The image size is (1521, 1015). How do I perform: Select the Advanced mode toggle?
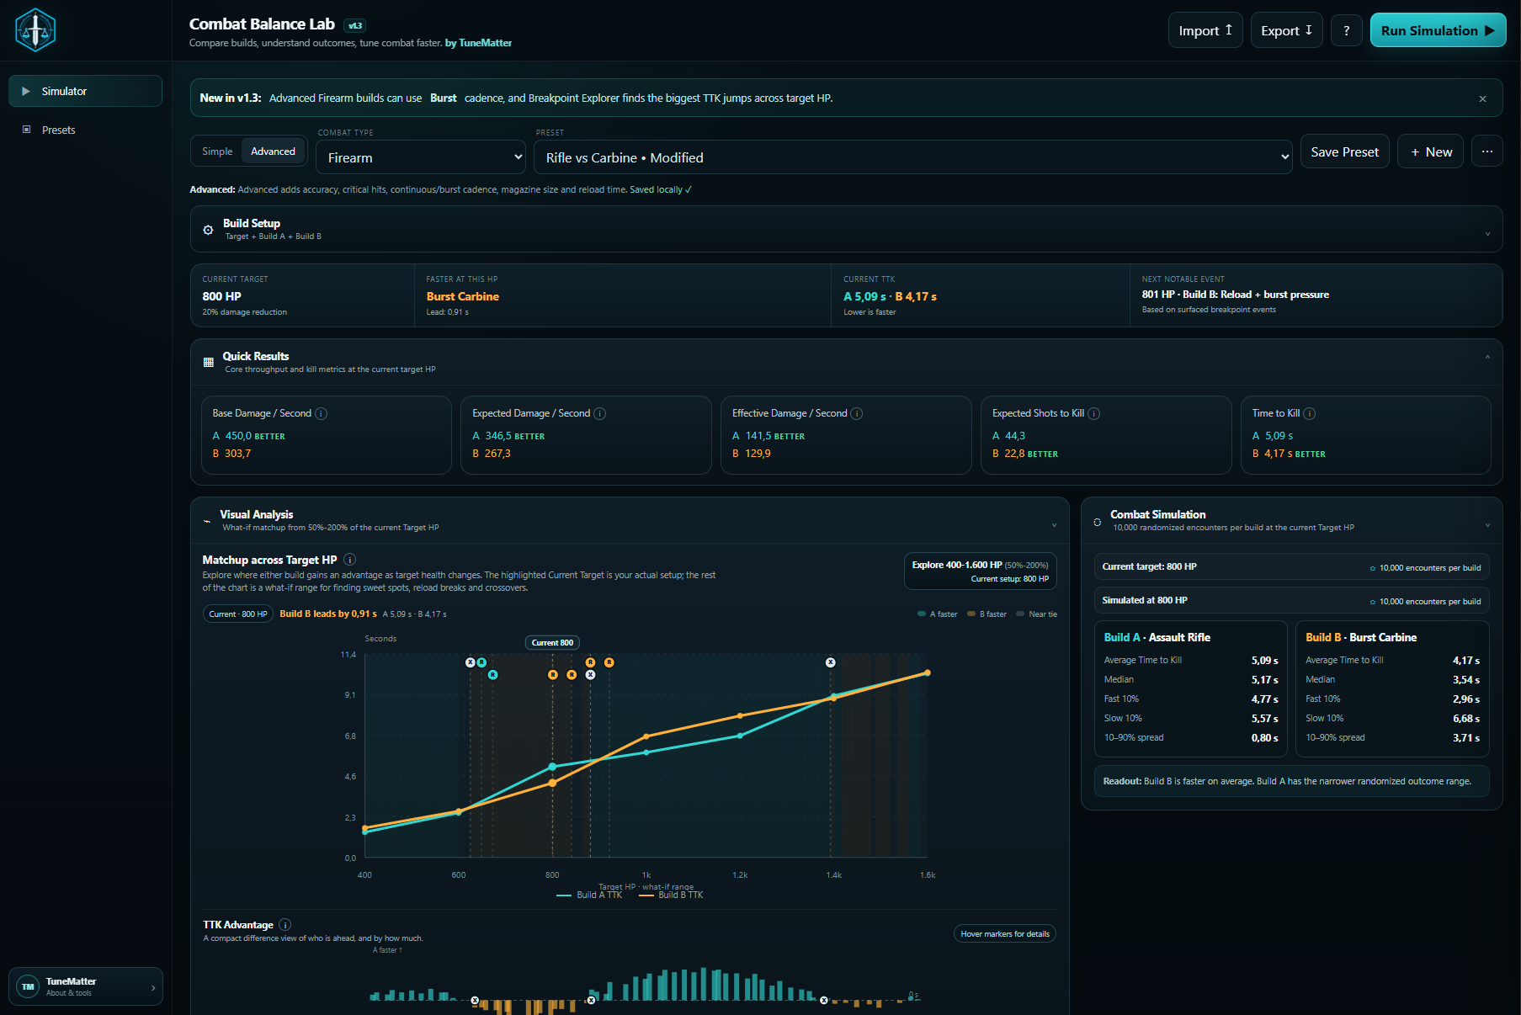tap(273, 151)
